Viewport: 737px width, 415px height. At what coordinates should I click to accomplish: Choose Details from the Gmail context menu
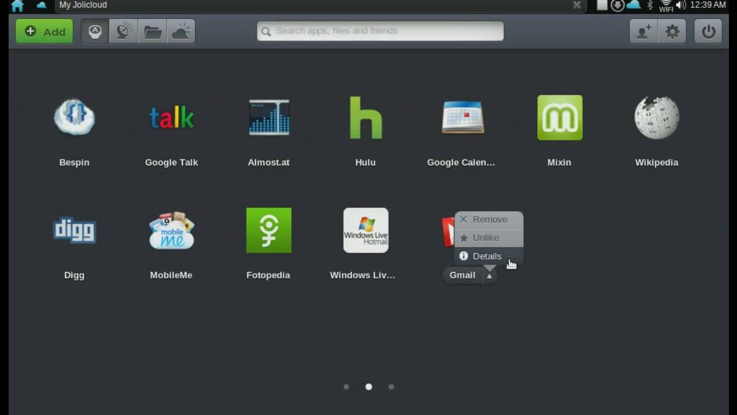pyautogui.click(x=489, y=256)
